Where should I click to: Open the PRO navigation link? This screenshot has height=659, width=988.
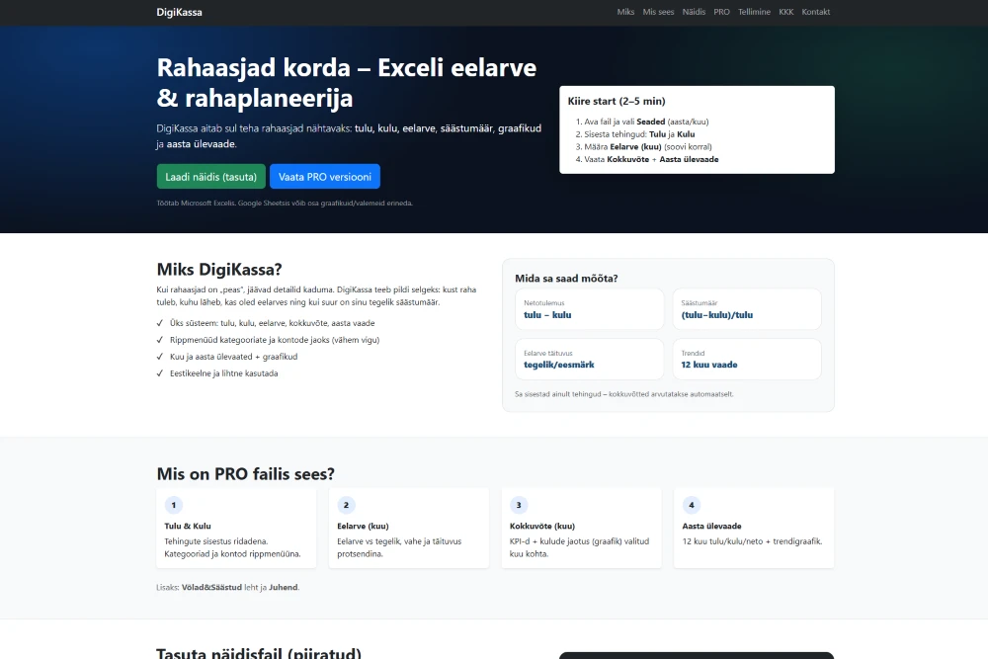point(722,12)
